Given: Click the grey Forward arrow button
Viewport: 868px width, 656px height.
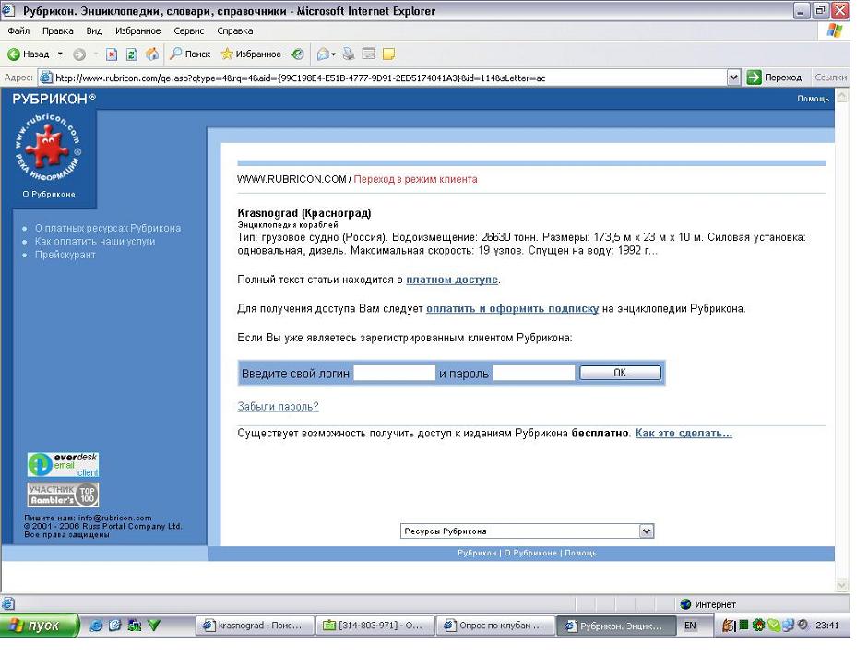Looking at the screenshot, I should (79, 54).
